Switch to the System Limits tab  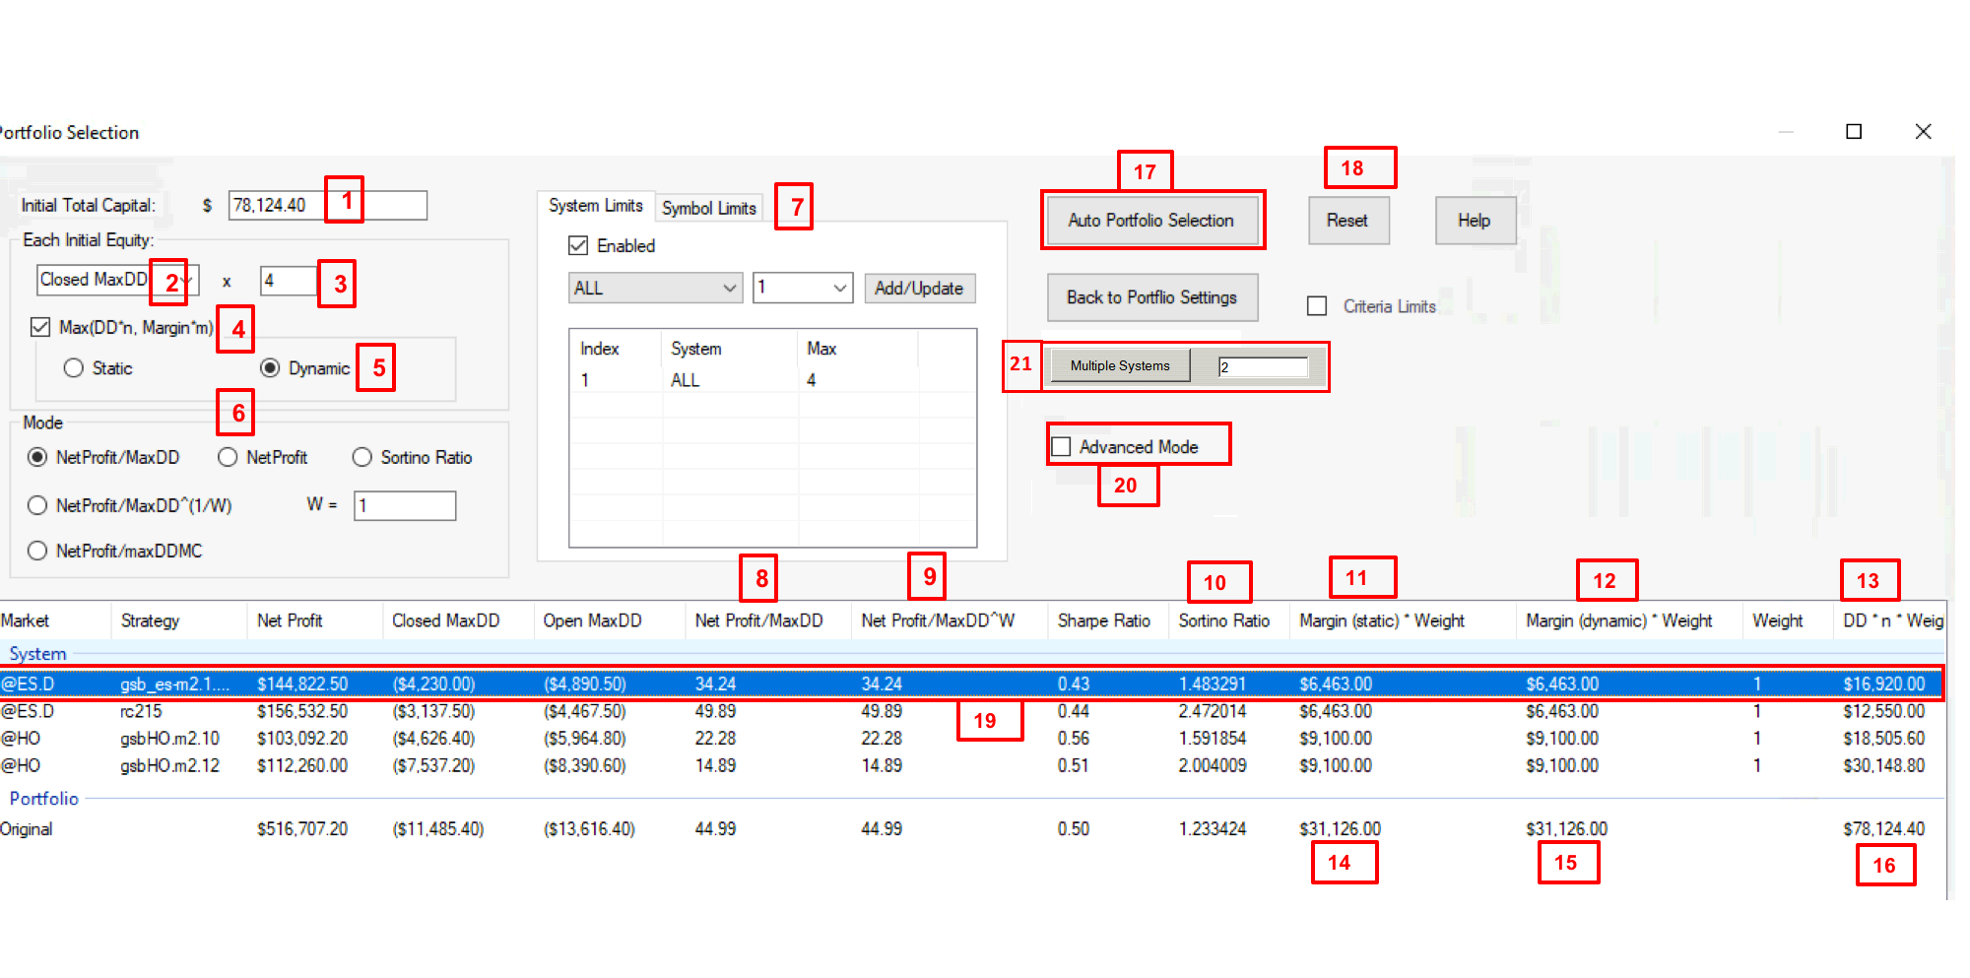pos(595,206)
